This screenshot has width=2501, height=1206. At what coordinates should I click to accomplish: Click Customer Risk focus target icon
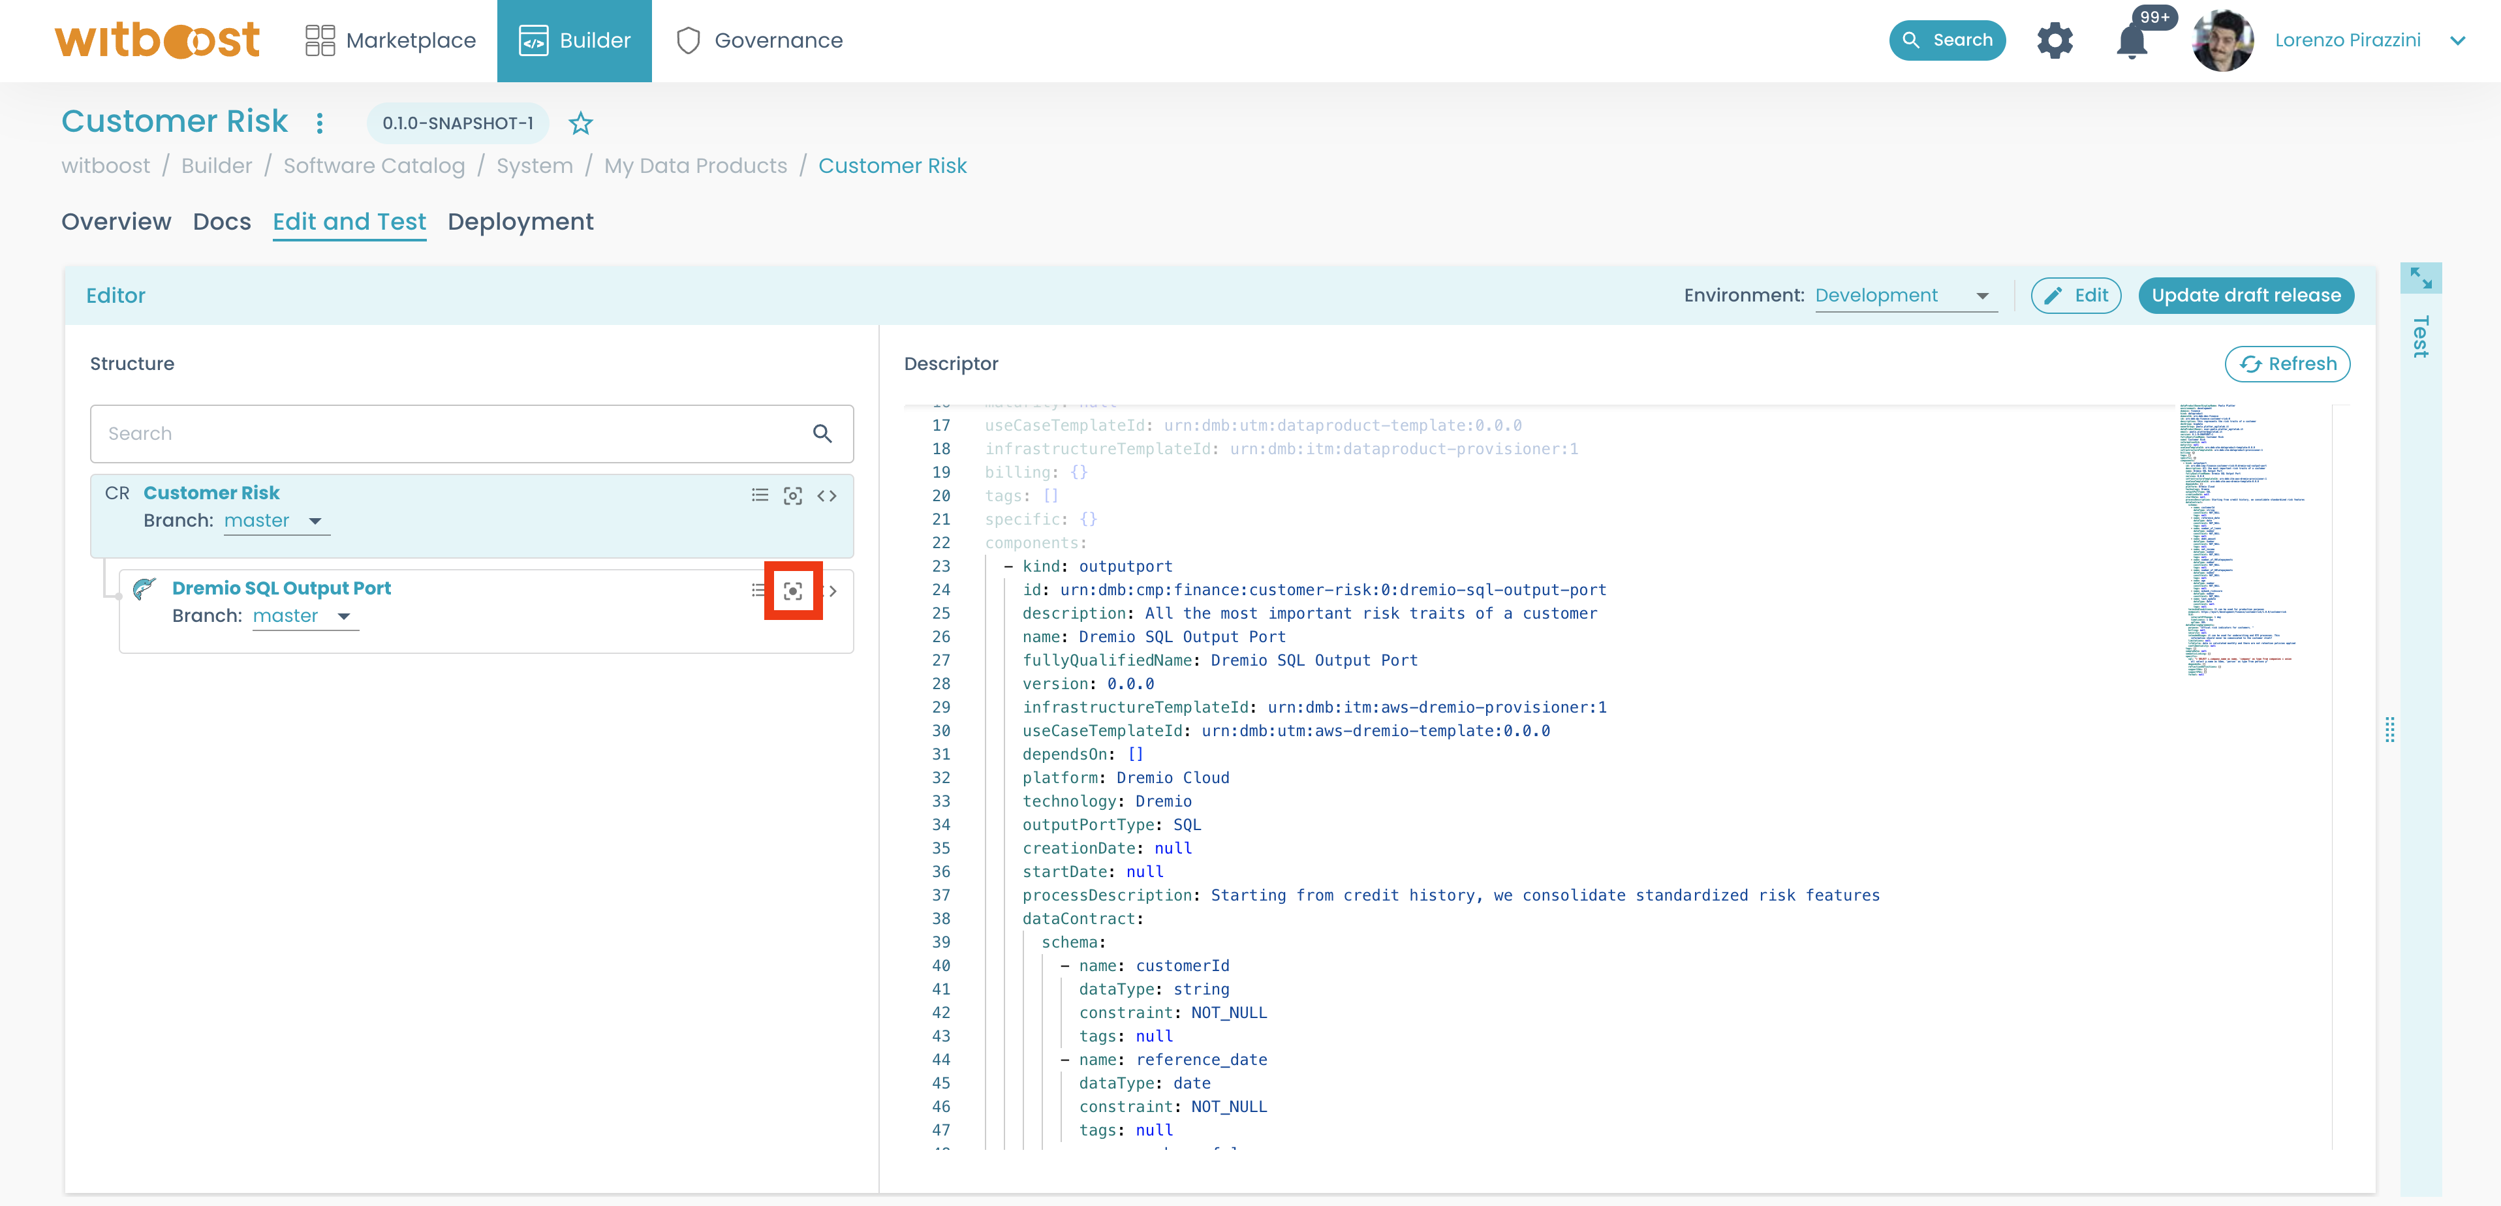(792, 495)
